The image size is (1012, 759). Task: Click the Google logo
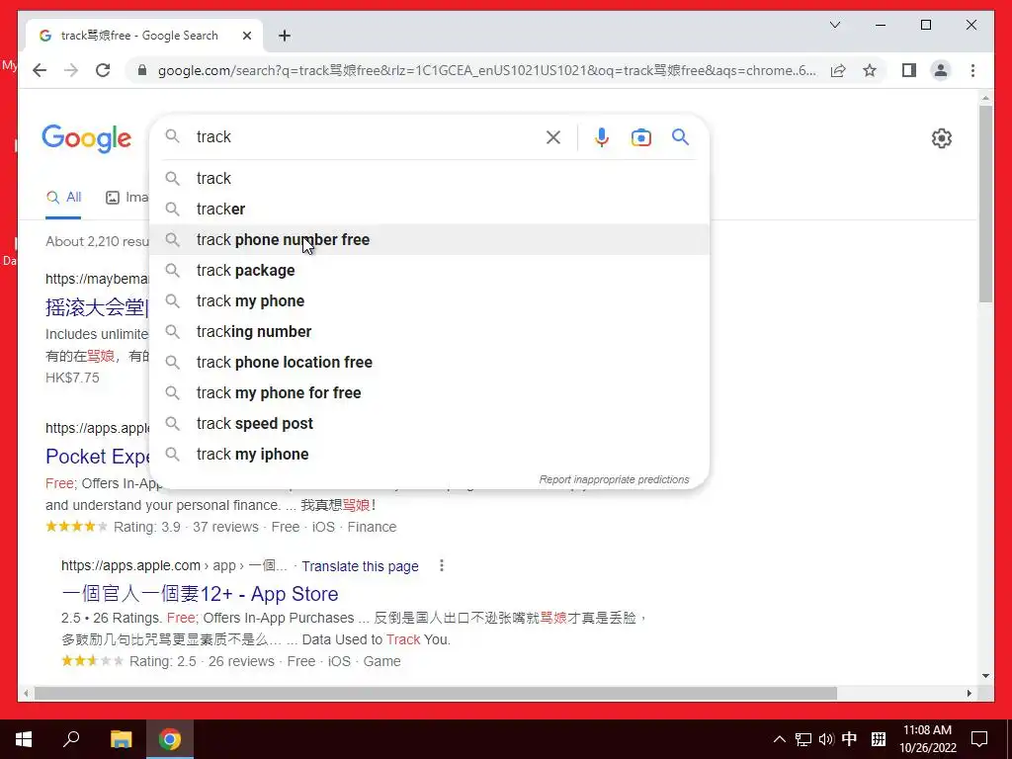click(87, 138)
